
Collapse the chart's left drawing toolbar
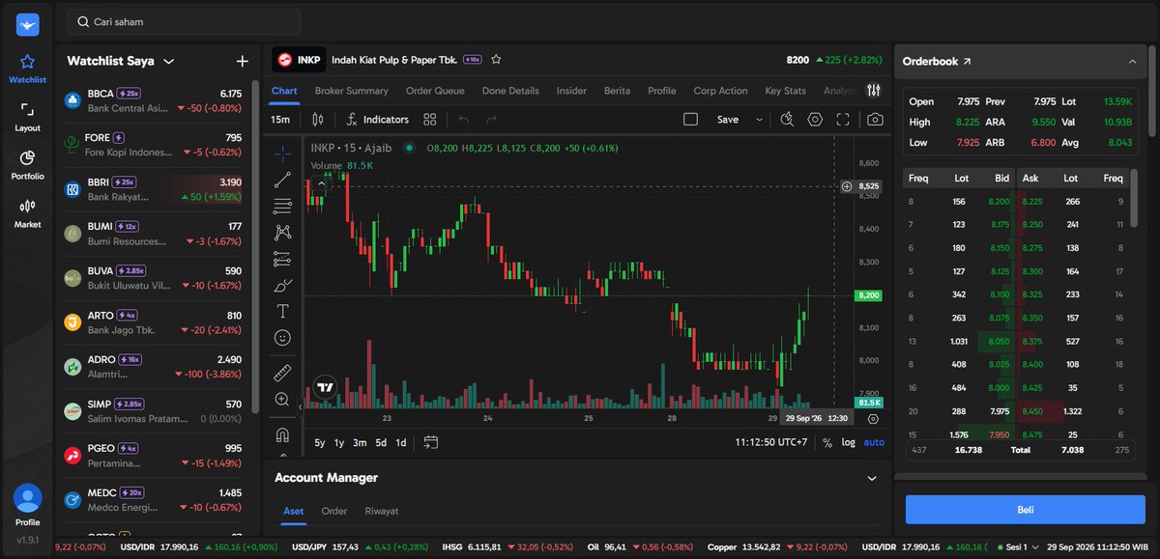[x=300, y=407]
